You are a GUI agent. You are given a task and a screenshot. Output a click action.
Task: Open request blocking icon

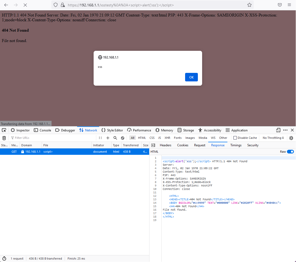coord(123,138)
